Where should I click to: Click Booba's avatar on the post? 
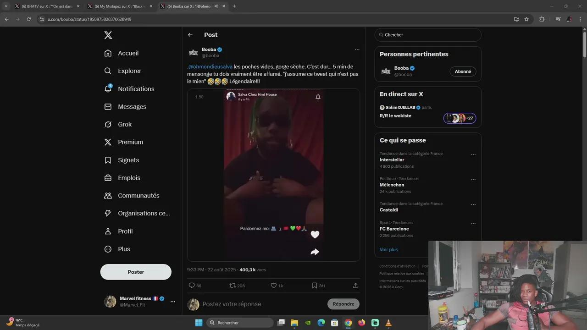click(193, 52)
